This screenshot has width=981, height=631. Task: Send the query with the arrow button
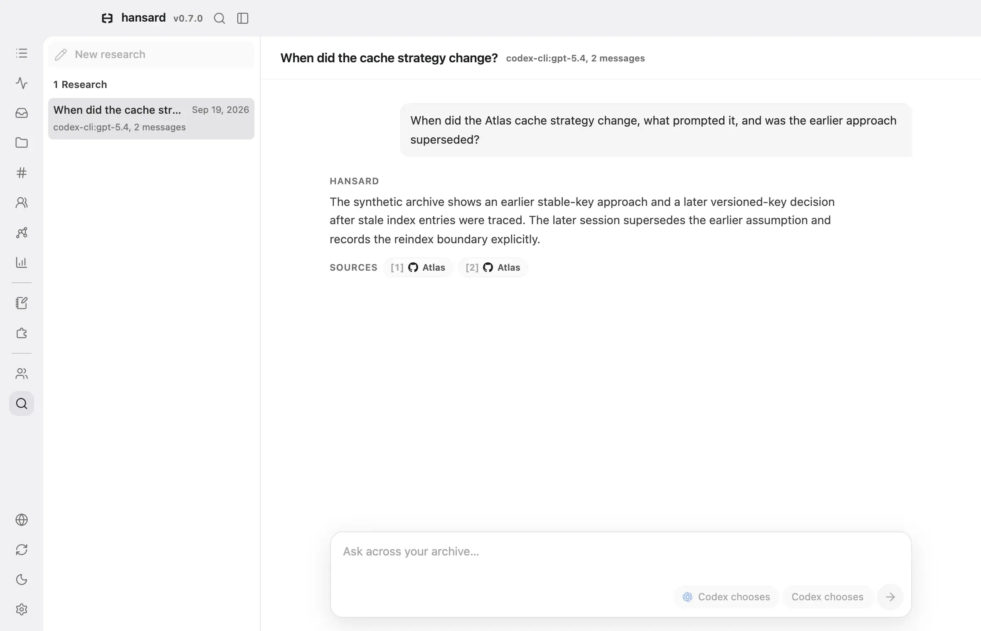click(890, 597)
